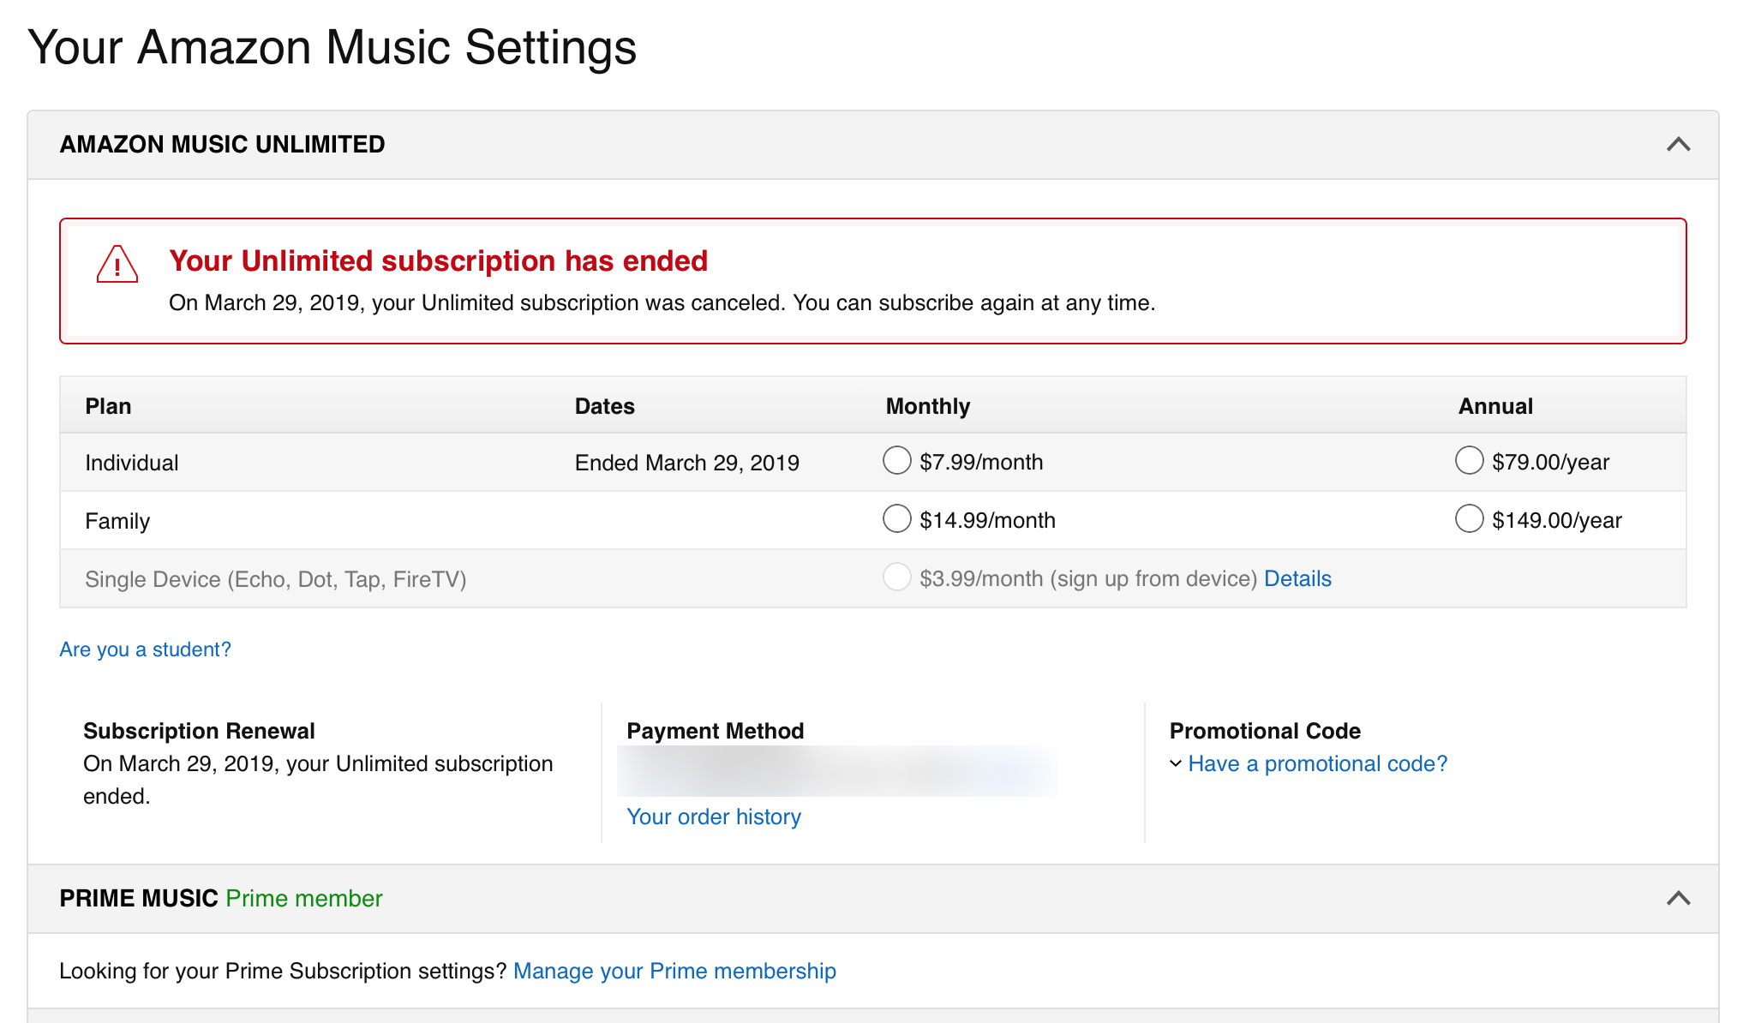This screenshot has width=1755, height=1023.
Task: Choose Family $149.00/year radio button
Action: (1469, 518)
